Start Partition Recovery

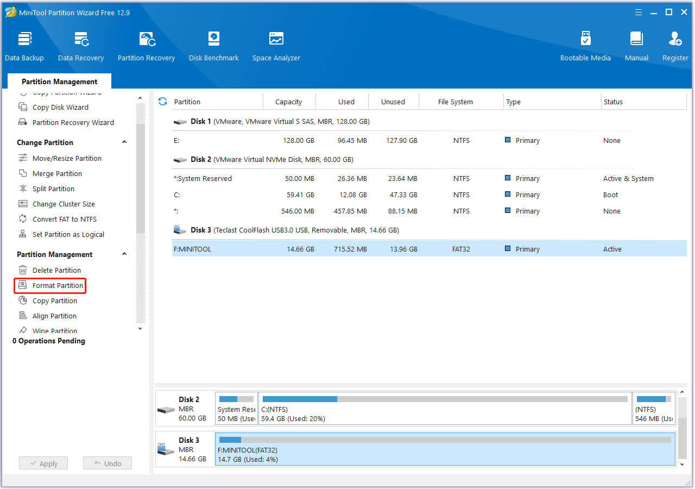146,45
